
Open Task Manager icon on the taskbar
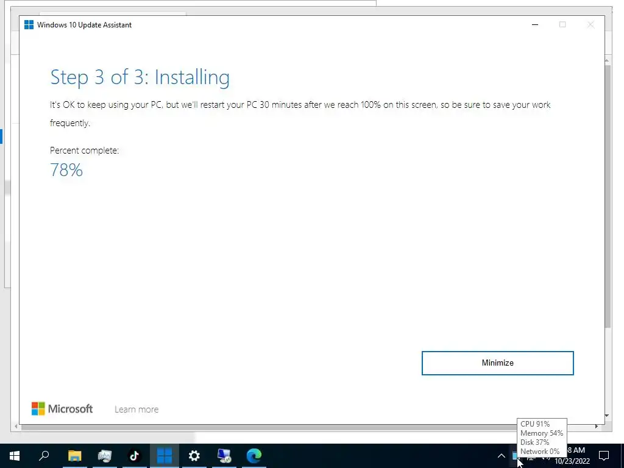click(x=104, y=456)
